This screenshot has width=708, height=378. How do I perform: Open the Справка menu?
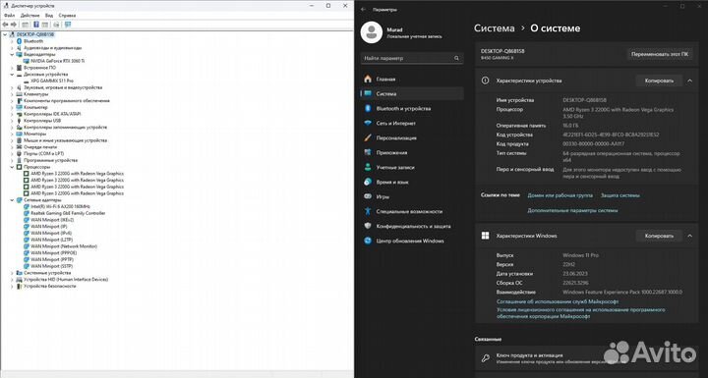pos(67,16)
